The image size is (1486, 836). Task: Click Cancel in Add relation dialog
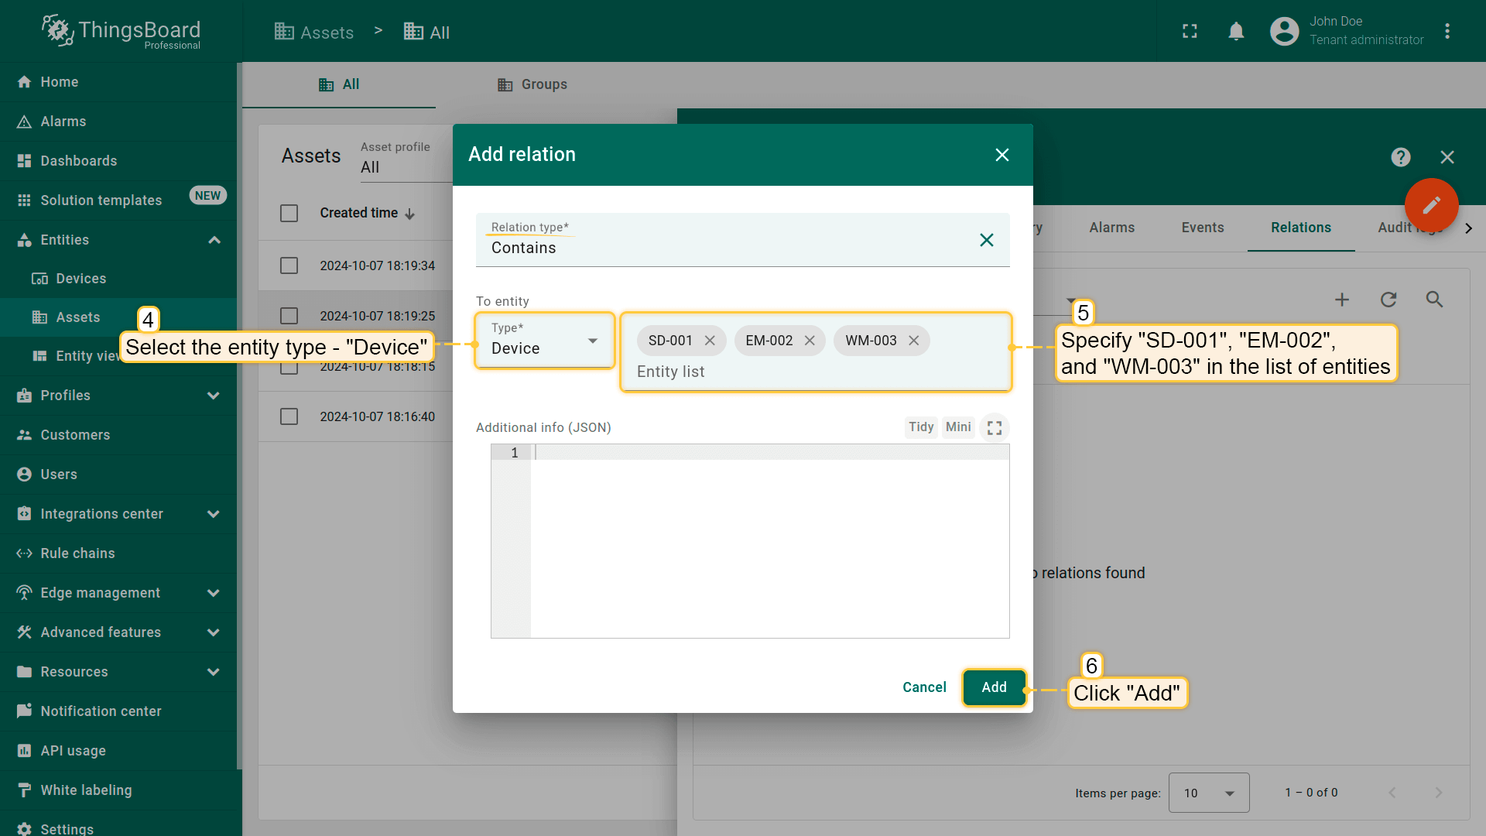924,687
